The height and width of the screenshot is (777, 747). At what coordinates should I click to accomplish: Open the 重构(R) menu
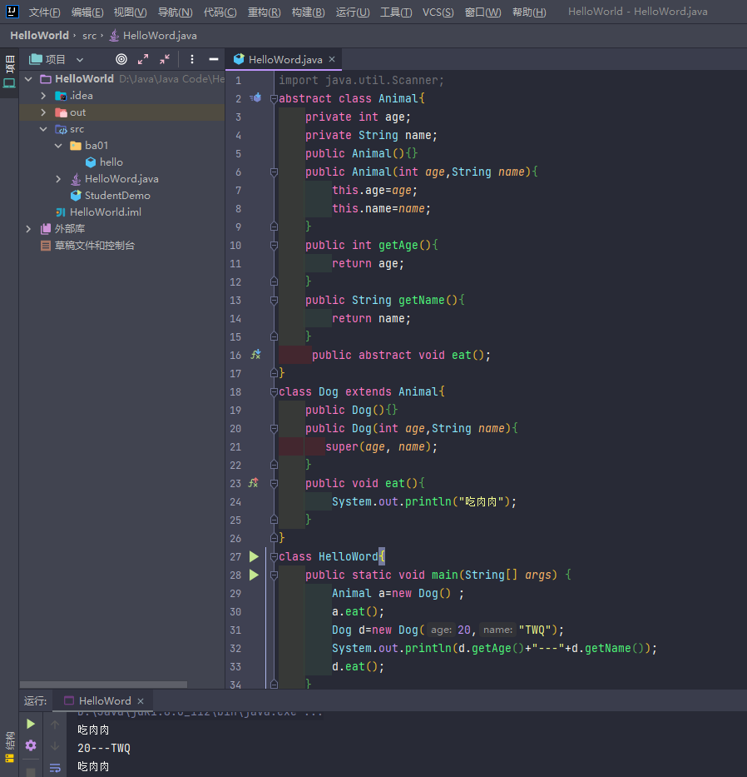click(264, 12)
